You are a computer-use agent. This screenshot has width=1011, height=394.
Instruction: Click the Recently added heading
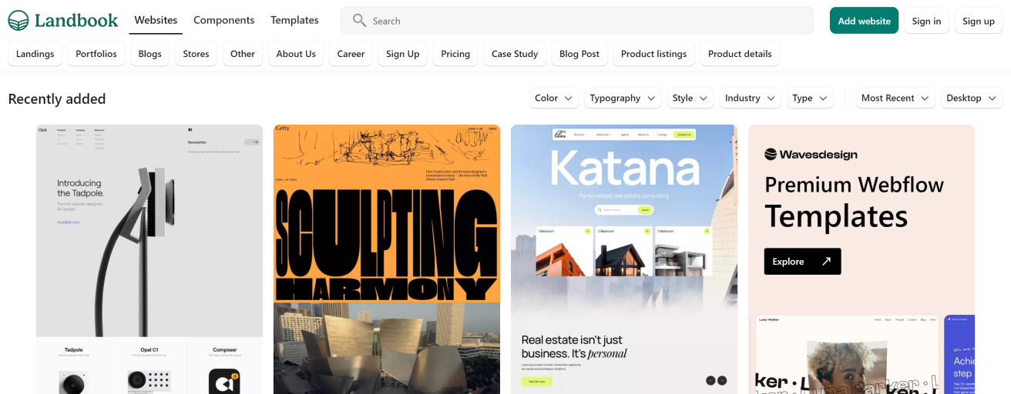click(x=57, y=98)
